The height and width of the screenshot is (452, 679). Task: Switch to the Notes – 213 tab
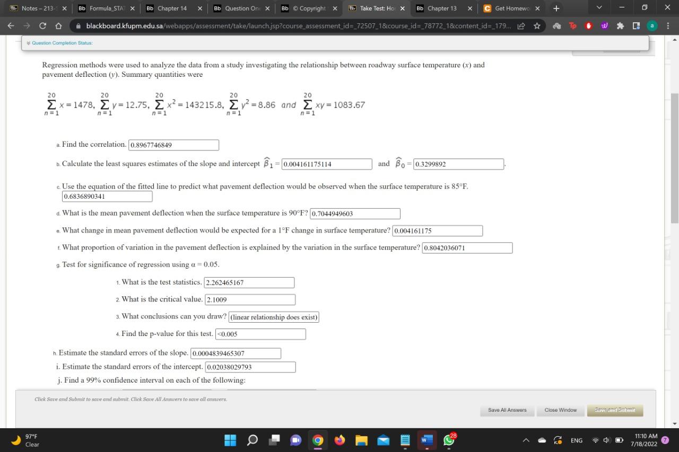(x=38, y=8)
